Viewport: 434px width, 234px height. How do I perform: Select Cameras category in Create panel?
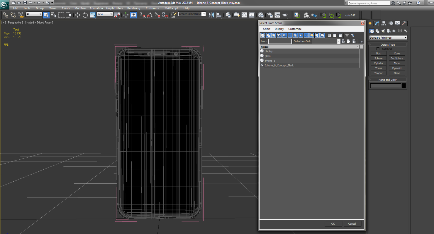point(389,31)
